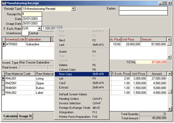The height and width of the screenshot is (123, 174).
Task: Choose Insert from the context menu
Action: [82, 52]
